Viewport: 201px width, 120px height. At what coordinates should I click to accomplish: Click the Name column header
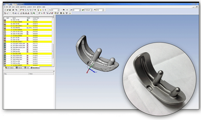coord(14,18)
